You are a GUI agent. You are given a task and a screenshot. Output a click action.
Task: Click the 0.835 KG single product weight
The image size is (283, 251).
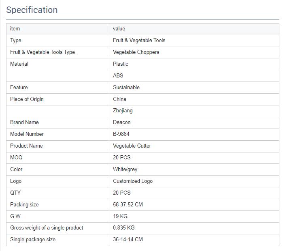coord(123,228)
